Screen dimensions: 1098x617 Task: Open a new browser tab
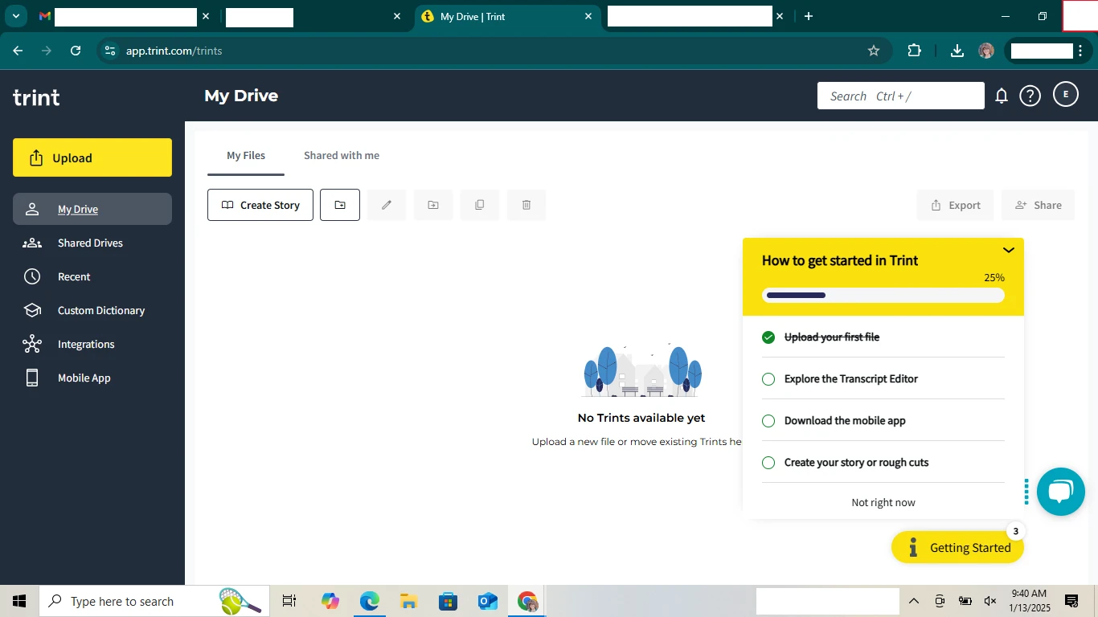coord(809,16)
